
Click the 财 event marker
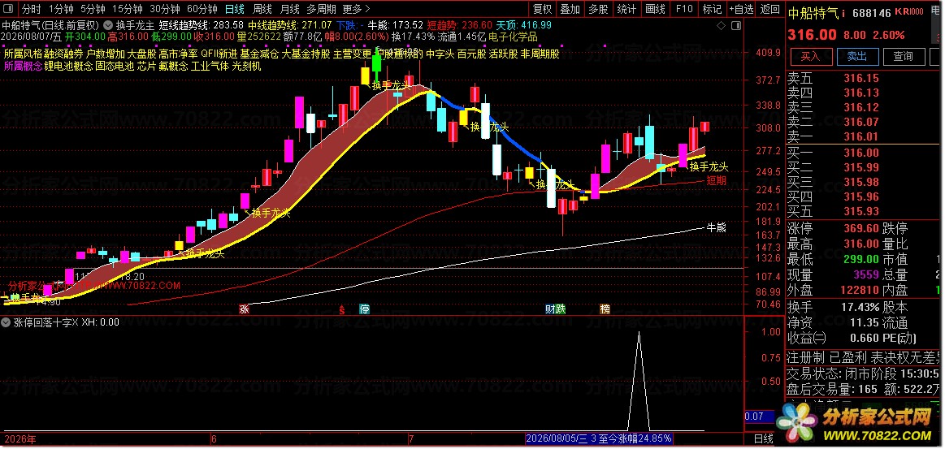pyautogui.click(x=550, y=309)
